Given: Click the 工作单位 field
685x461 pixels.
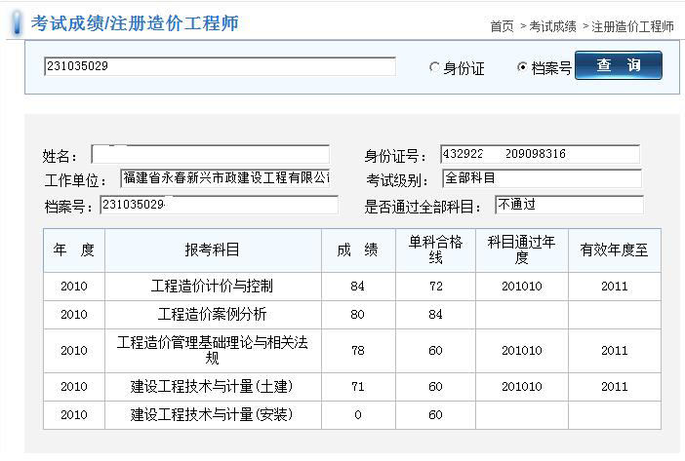Looking at the screenshot, I should [x=224, y=178].
